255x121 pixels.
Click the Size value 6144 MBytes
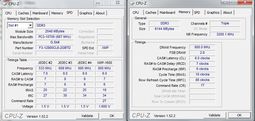(x=164, y=29)
